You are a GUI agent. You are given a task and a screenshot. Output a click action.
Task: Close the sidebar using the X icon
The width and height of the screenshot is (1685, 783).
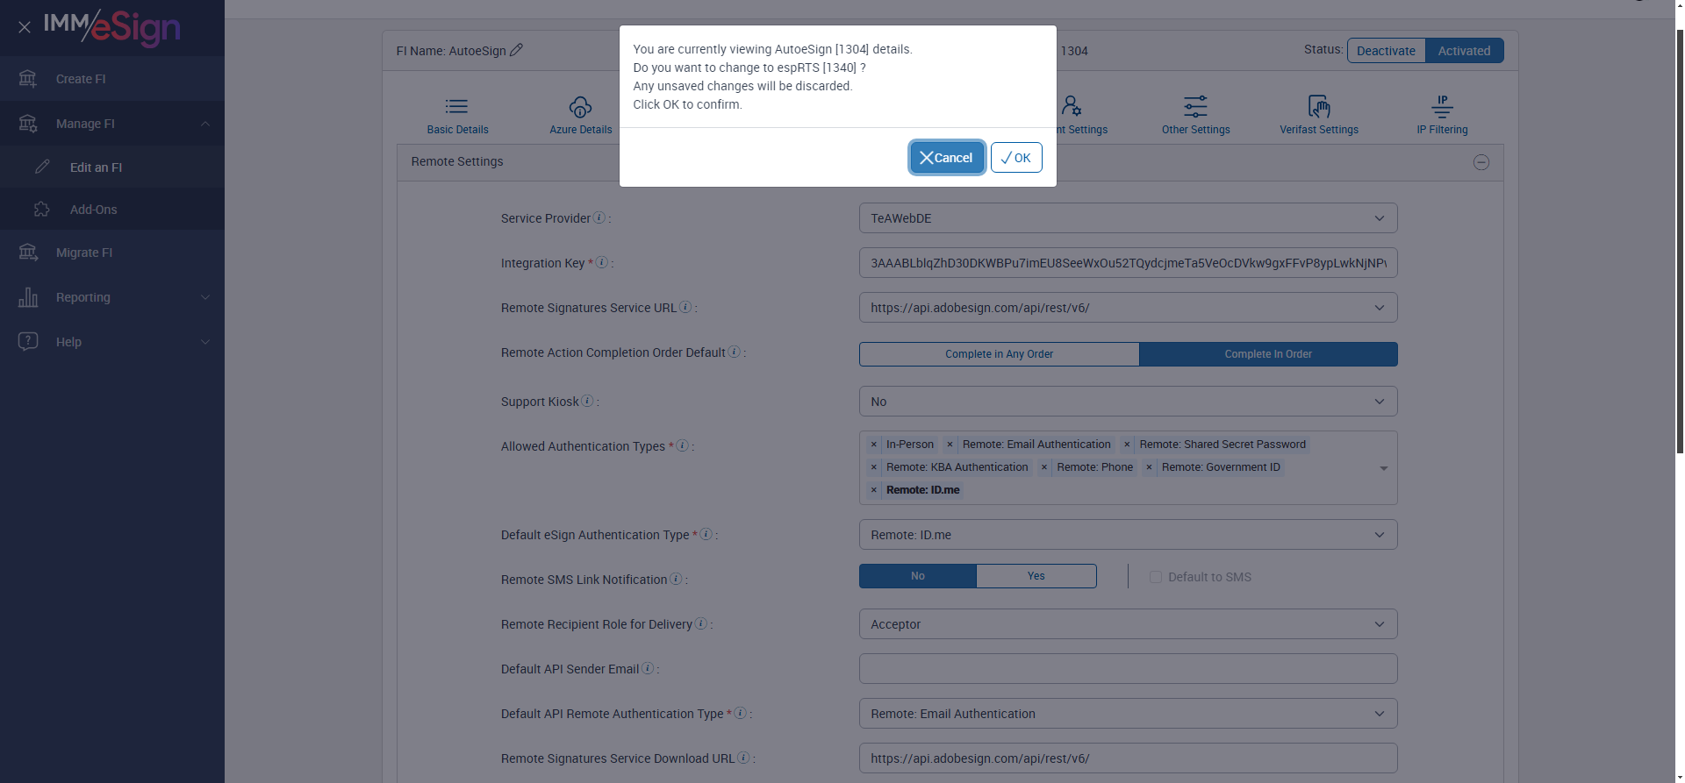(25, 27)
